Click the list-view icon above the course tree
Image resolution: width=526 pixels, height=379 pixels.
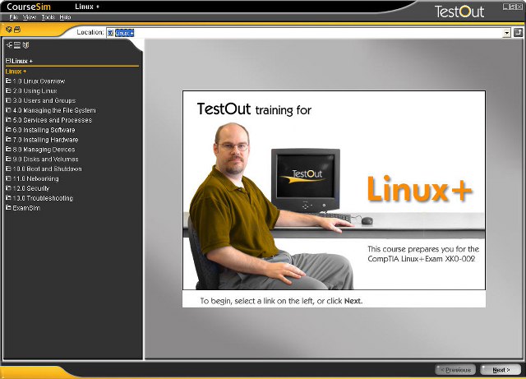(17, 45)
